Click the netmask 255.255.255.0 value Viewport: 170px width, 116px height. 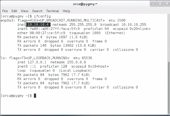(x=83, y=25)
